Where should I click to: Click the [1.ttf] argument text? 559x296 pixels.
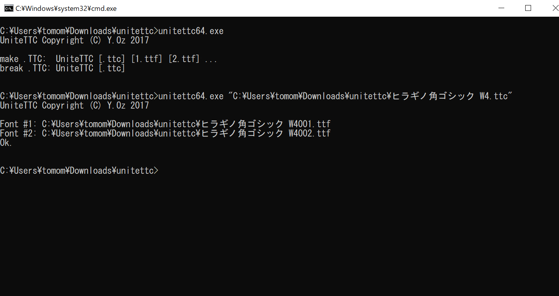(x=146, y=59)
